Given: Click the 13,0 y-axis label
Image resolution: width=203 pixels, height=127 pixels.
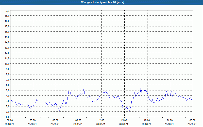Looking at the screenshot, I should click(x=7, y=47).
